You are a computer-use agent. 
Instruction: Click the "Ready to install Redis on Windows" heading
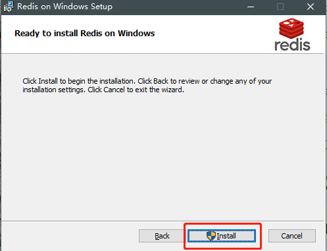85,34
